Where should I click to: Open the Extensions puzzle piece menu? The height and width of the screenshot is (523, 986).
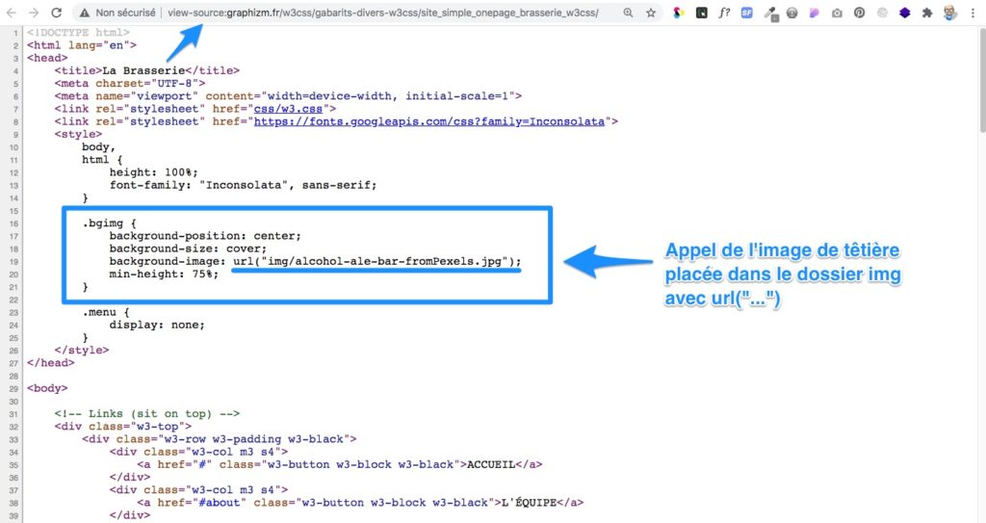point(927,13)
